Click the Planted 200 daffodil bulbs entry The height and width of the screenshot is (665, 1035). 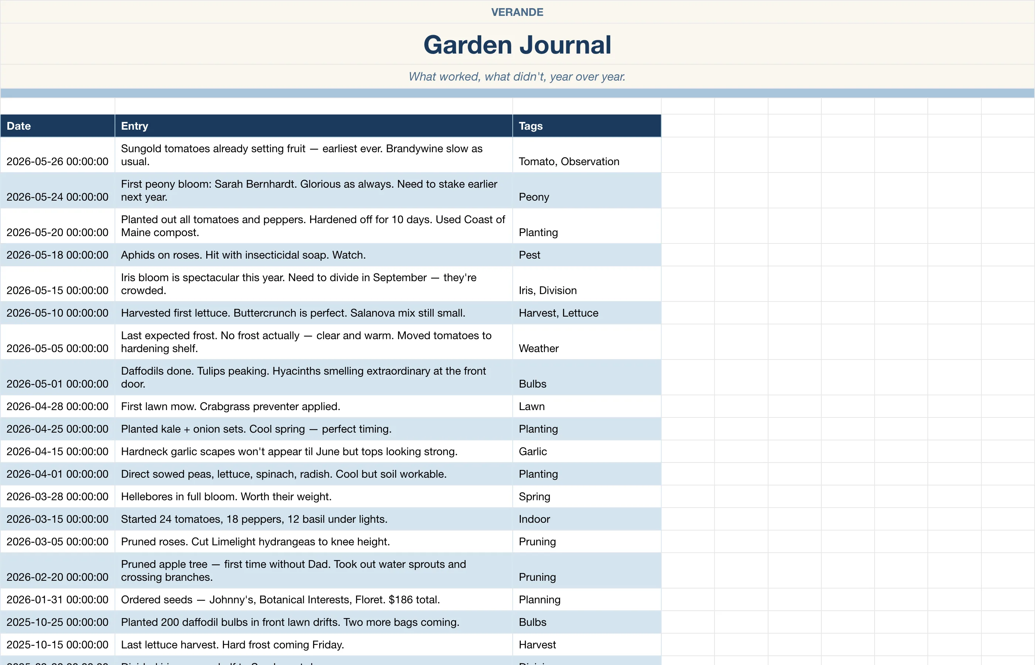pos(313,622)
